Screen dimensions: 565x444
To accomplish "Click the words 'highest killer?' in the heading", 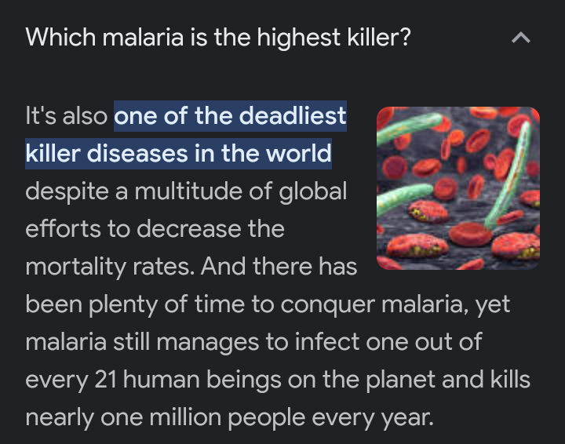I will [334, 38].
